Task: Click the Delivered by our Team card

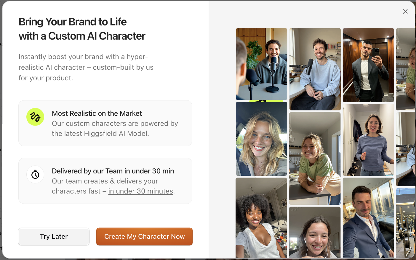Action: pos(105,181)
